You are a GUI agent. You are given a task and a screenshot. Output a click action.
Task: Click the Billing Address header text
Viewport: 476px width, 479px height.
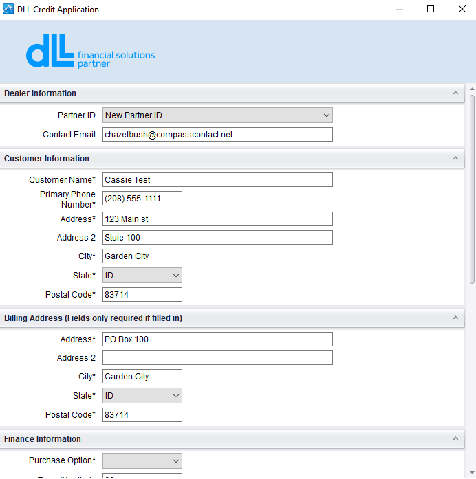[x=93, y=318]
